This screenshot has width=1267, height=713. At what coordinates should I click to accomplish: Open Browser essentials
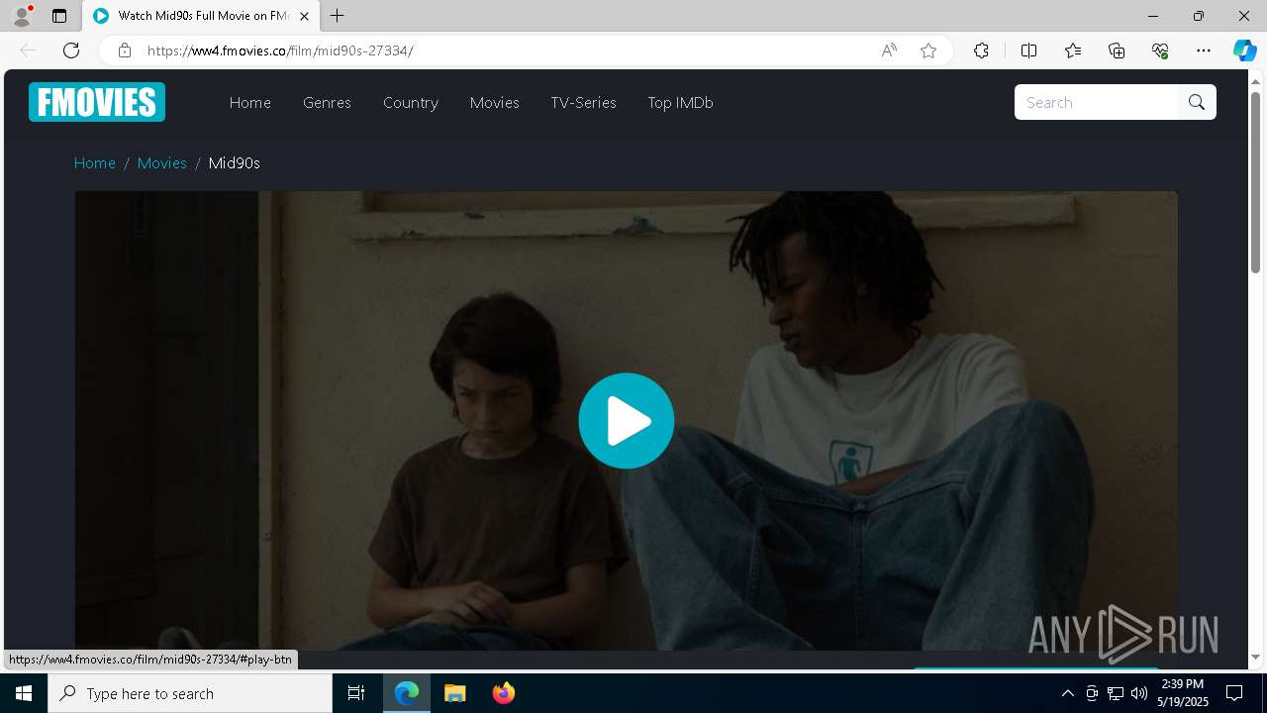click(x=1160, y=51)
